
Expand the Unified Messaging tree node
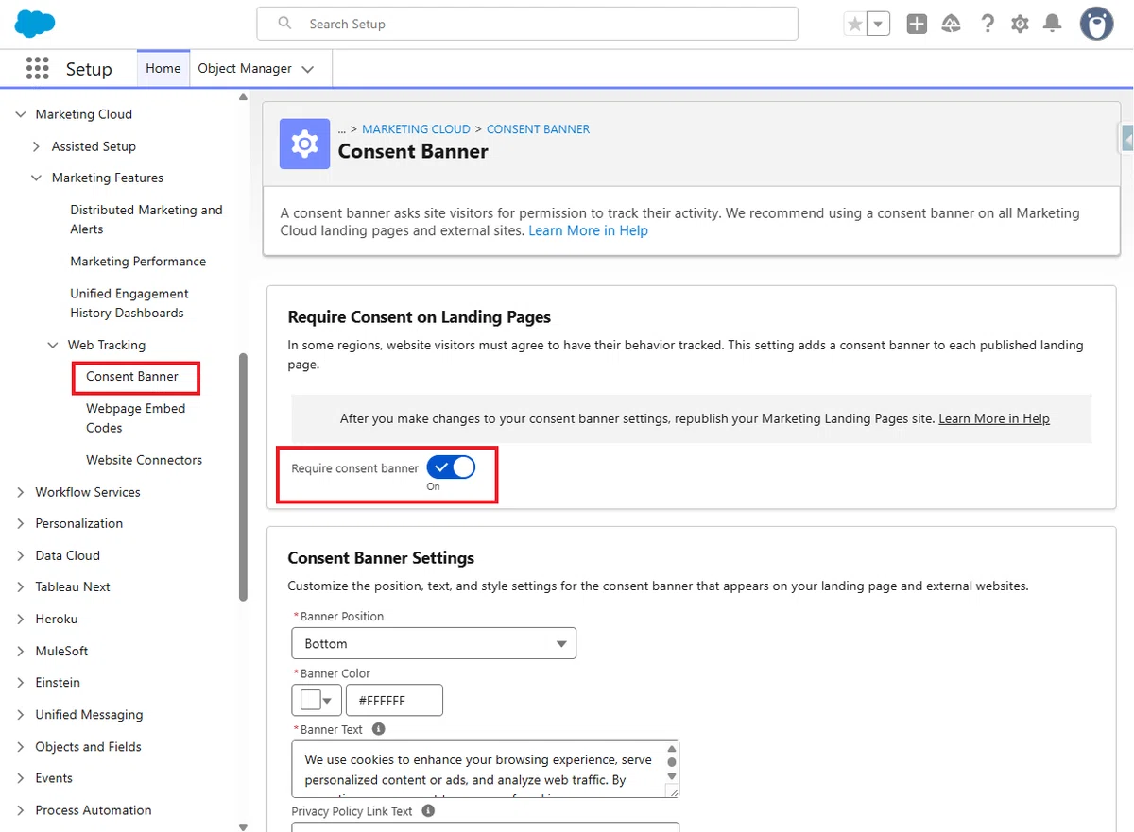tap(21, 714)
